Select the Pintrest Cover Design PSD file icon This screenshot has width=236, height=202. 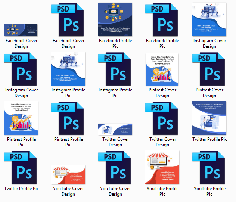coord(209,69)
